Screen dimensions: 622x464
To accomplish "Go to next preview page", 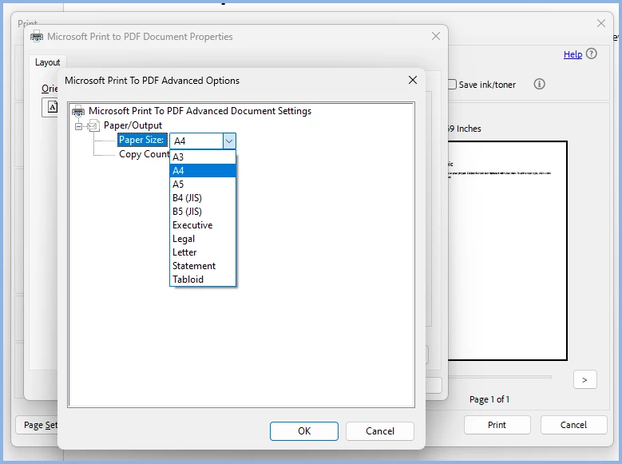I will 584,380.
